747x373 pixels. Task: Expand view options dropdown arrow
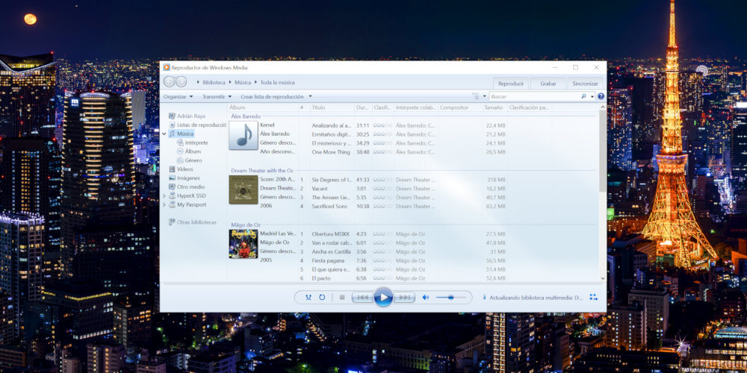point(485,96)
